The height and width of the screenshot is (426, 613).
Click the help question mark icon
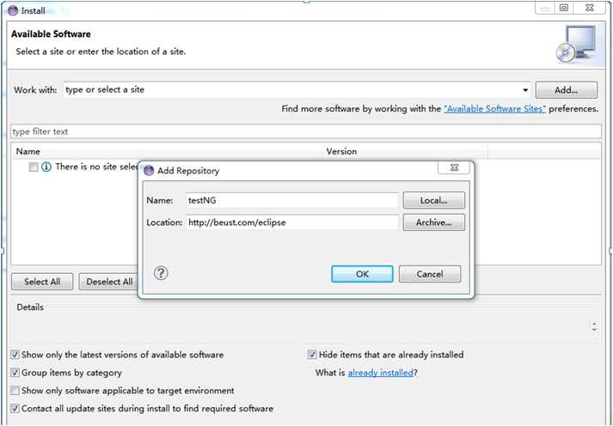pos(161,273)
